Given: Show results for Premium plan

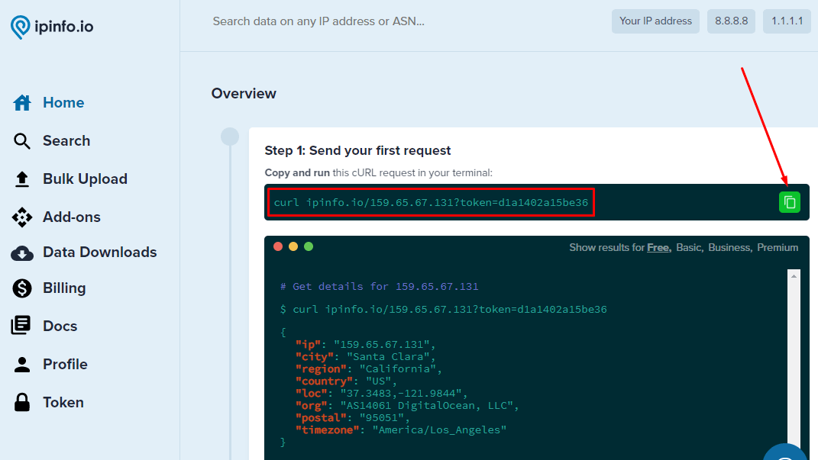Looking at the screenshot, I should coord(778,247).
